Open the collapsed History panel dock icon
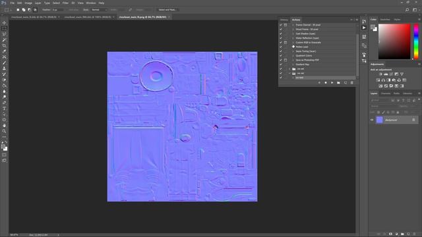Screen dimensions: 422x237 (364, 22)
